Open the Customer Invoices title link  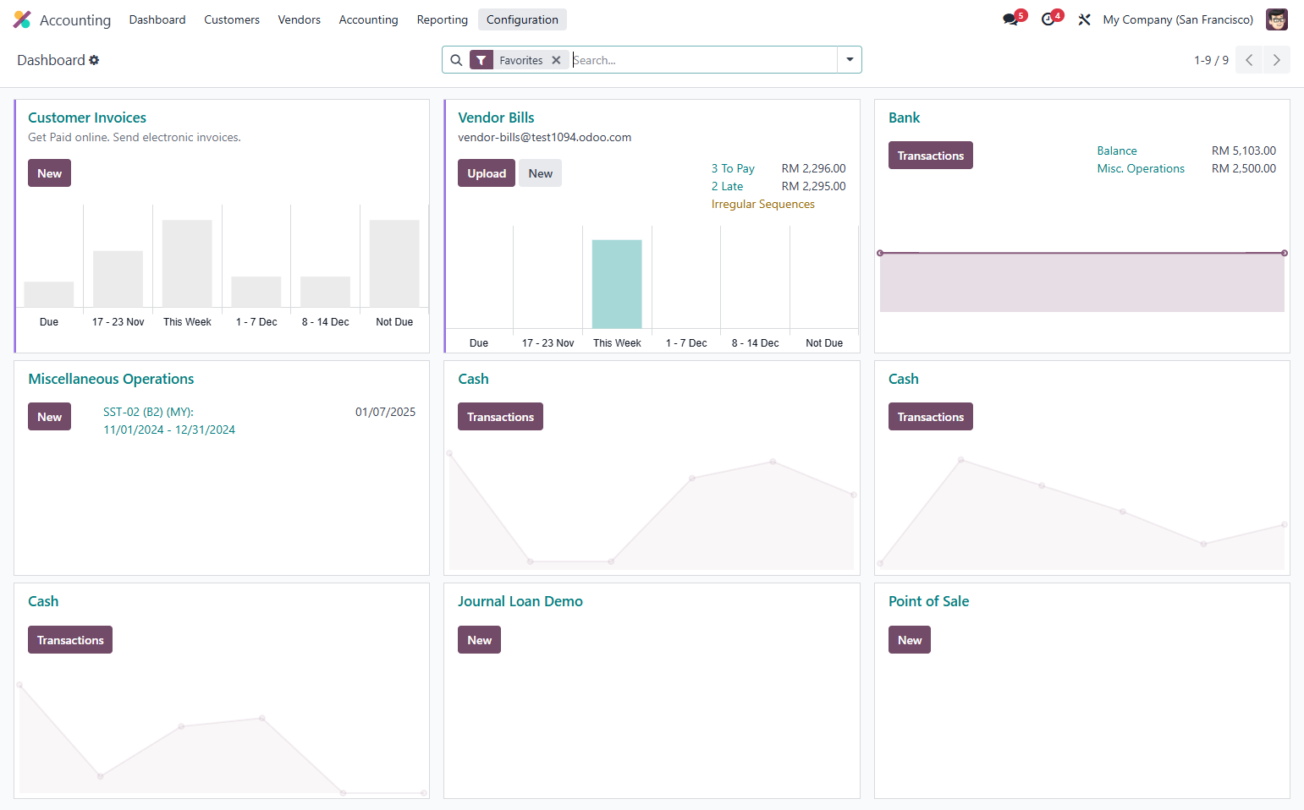point(87,118)
